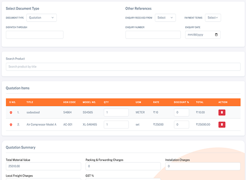This screenshot has width=246, height=180.
Task: Open the Payment Terms dropdown
Action: click(x=213, y=18)
